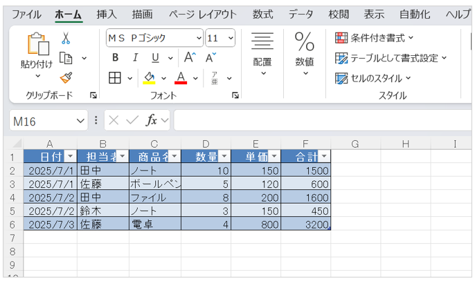The height and width of the screenshot is (281, 475).
Task: Click the Insert Function fx icon
Action: [x=151, y=121]
